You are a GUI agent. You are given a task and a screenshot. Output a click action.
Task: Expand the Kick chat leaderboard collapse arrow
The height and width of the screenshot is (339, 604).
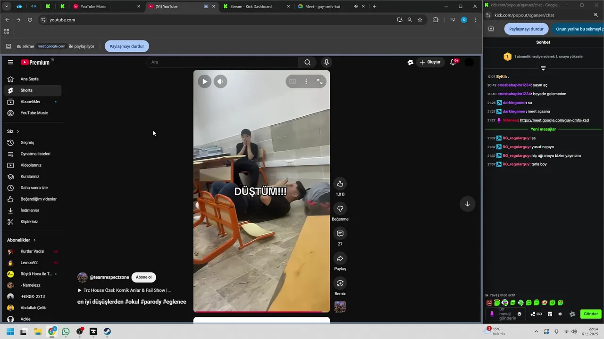tap(543, 68)
